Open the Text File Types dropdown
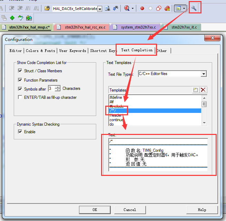The height and width of the screenshot is (221, 226). click(204, 74)
